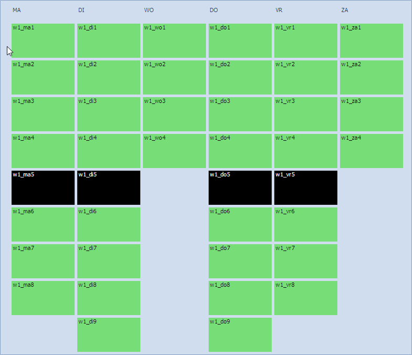Choose the w1_do2 cell
Viewport: 412px width, 355px height.
click(x=240, y=78)
